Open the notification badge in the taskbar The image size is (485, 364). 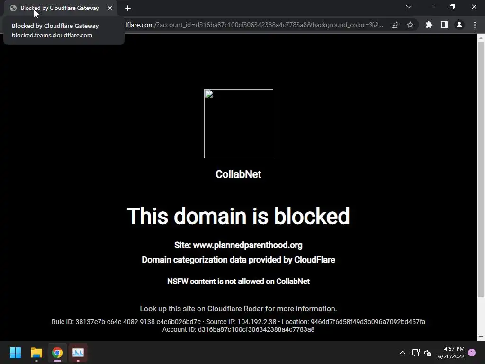tap(472, 353)
